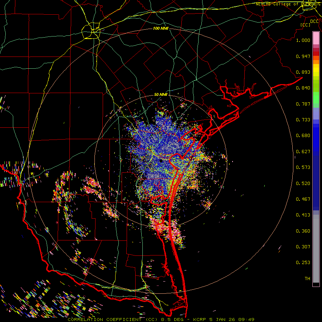Click the 09:49 timestamp in the caption

pos(246,319)
